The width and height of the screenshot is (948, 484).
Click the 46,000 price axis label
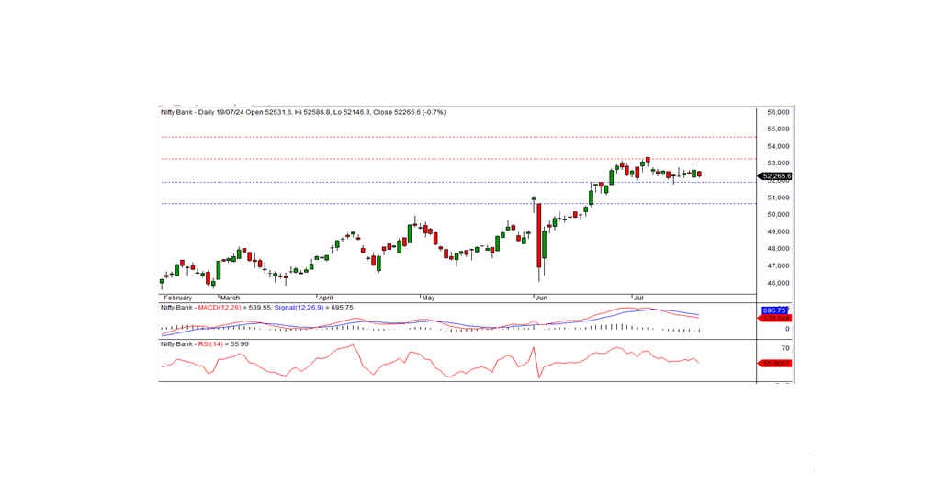tap(777, 283)
